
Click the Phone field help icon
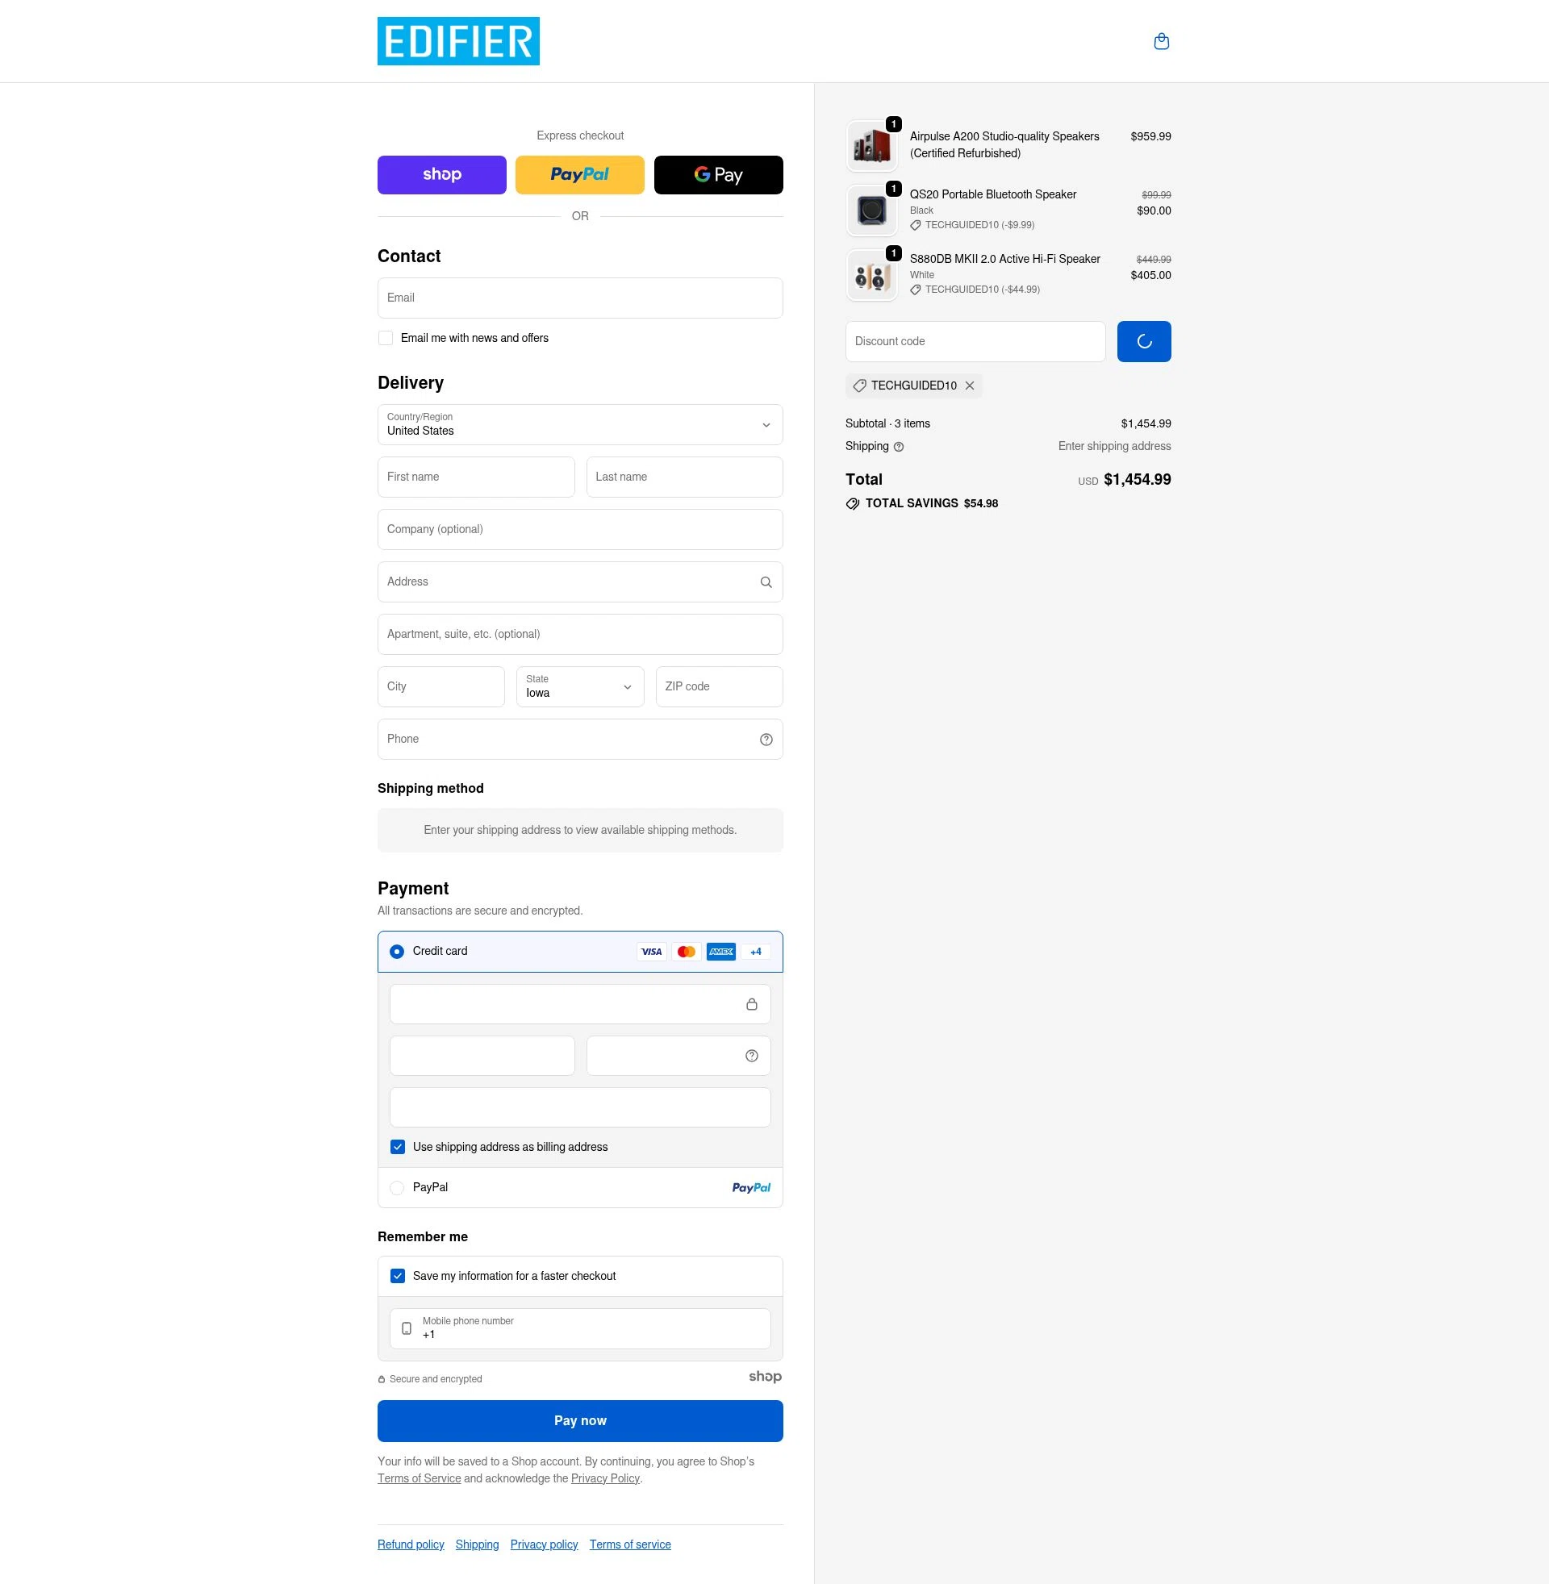coord(766,739)
